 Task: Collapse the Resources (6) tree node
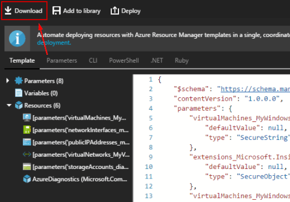click(9, 105)
